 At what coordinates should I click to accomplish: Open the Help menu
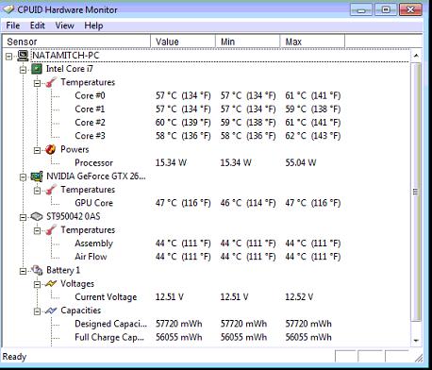(93, 25)
